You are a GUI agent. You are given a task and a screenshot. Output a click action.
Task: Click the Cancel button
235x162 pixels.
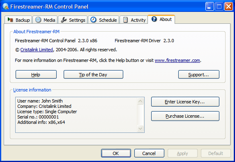(x=149, y=153)
